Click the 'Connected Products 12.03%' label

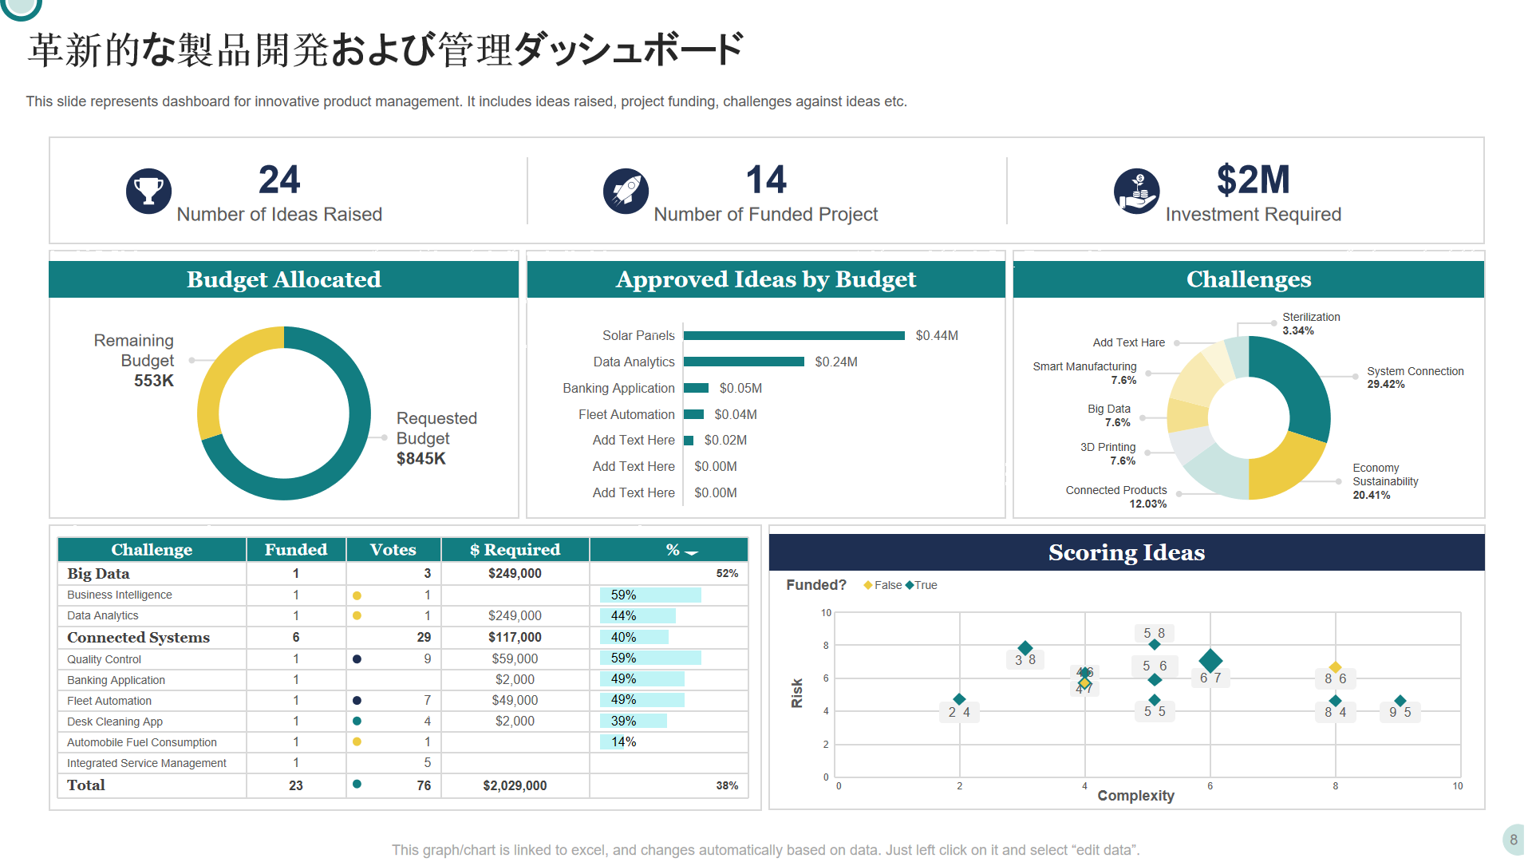click(1116, 496)
